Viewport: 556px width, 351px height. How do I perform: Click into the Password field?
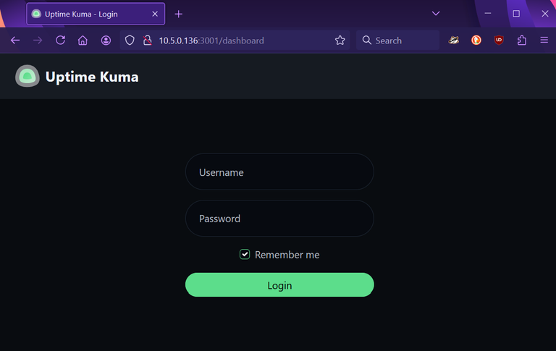(279, 219)
